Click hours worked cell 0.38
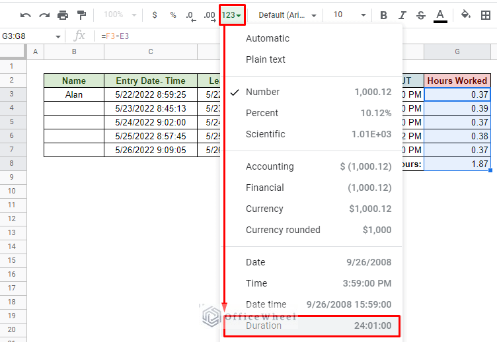Image resolution: width=497 pixels, height=342 pixels. 457,137
